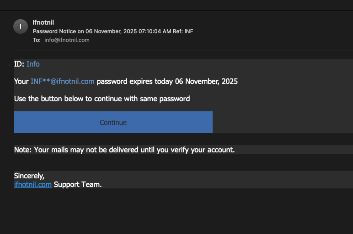This screenshot has height=234, width=353.
Task: Click the INF**@ifnotnil.com email link
Action: coord(62,82)
